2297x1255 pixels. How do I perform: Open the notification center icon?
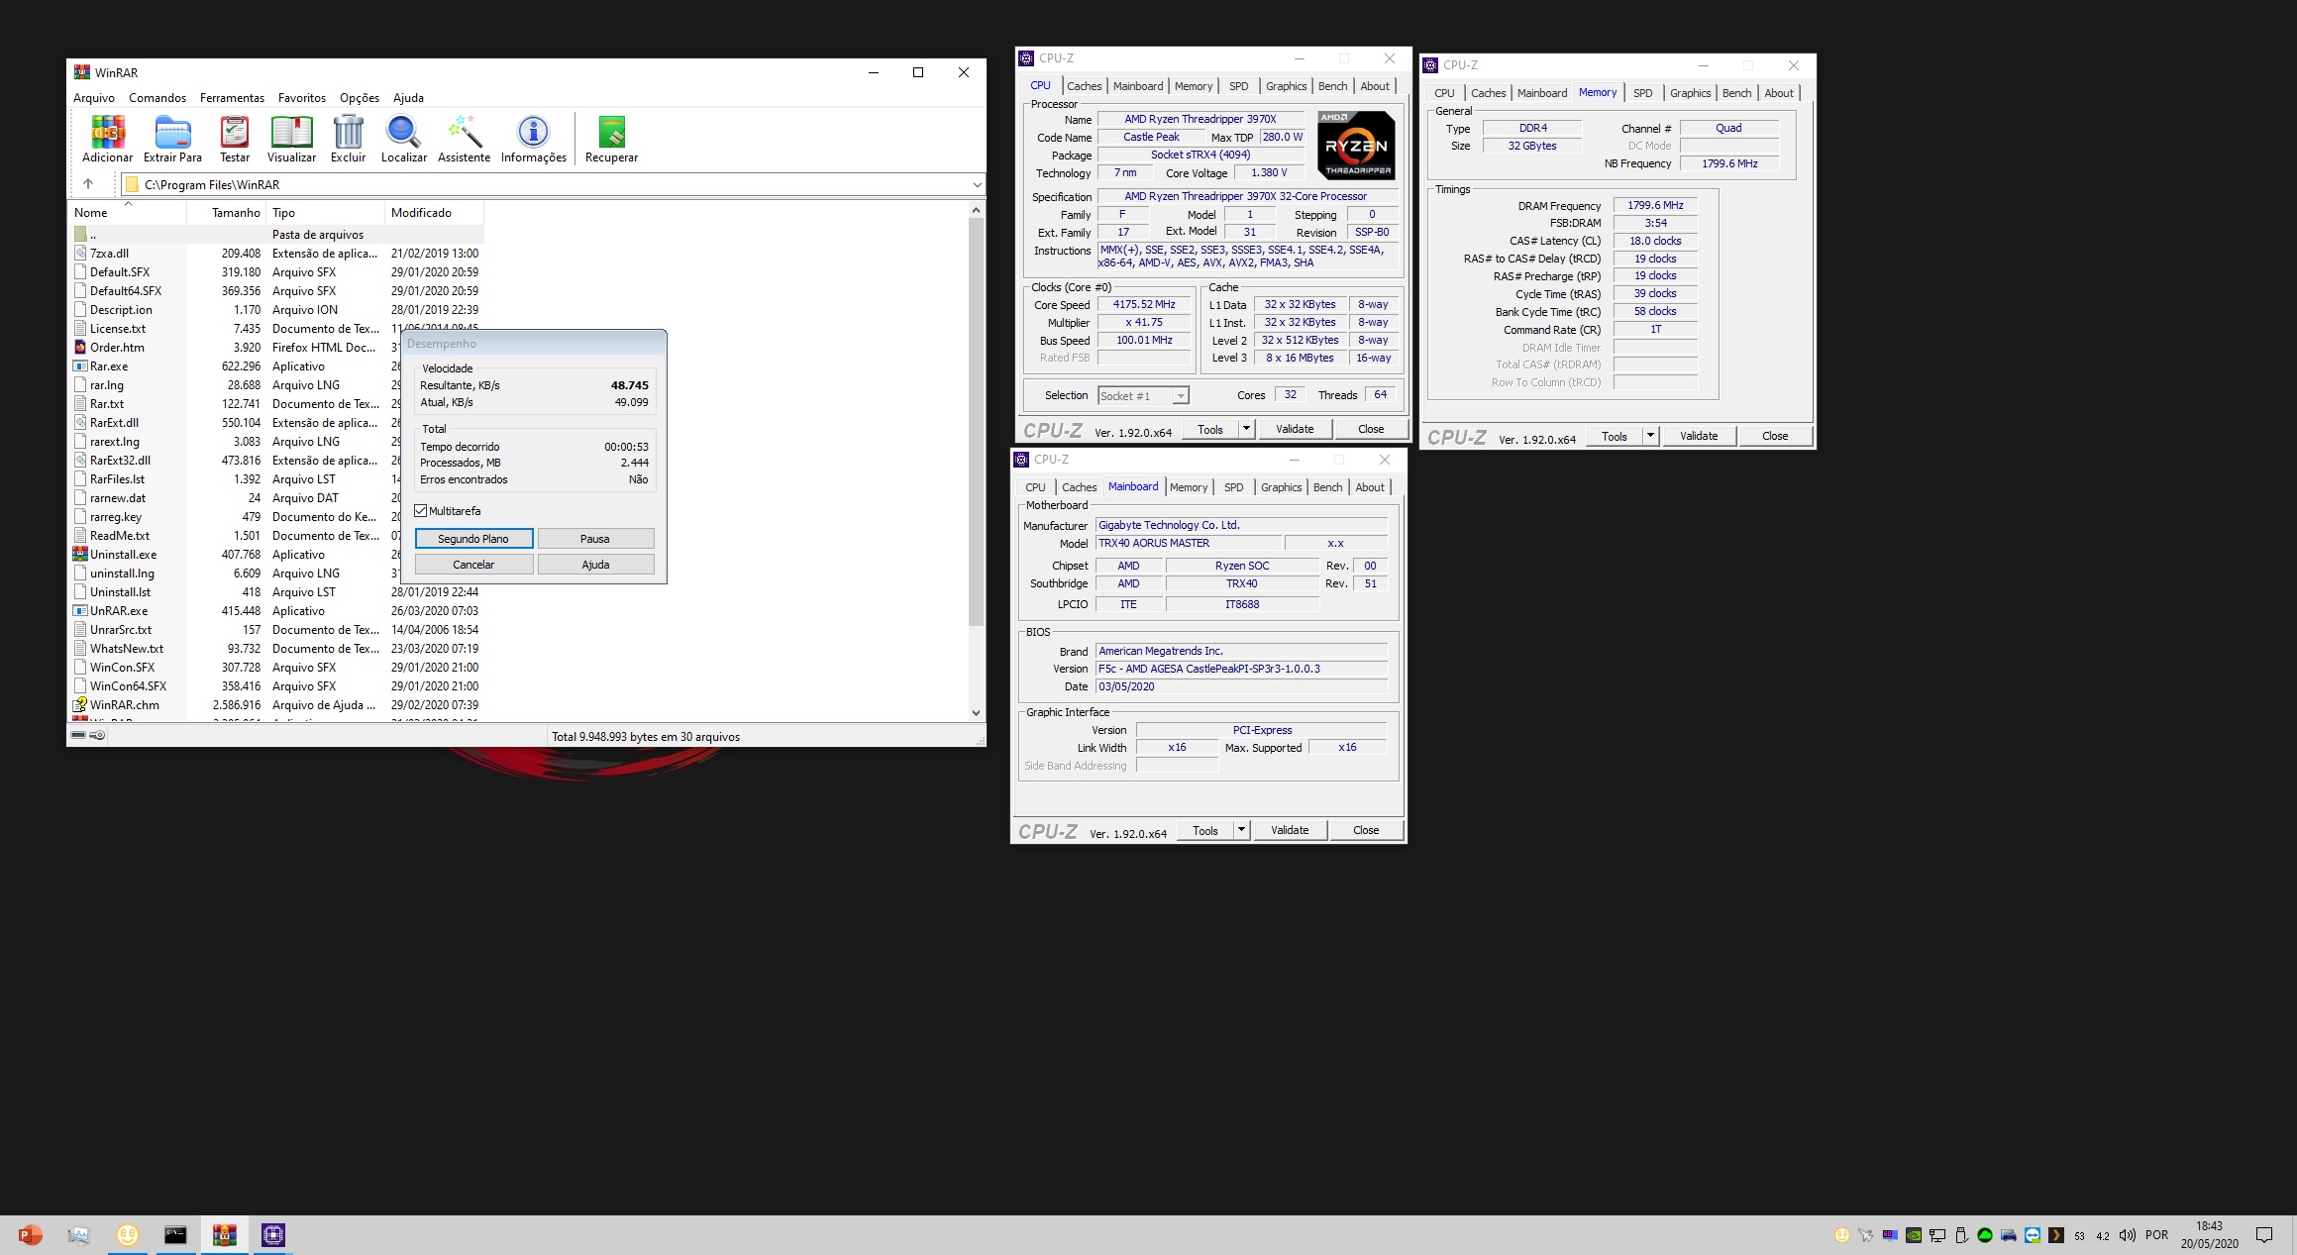(2264, 1235)
